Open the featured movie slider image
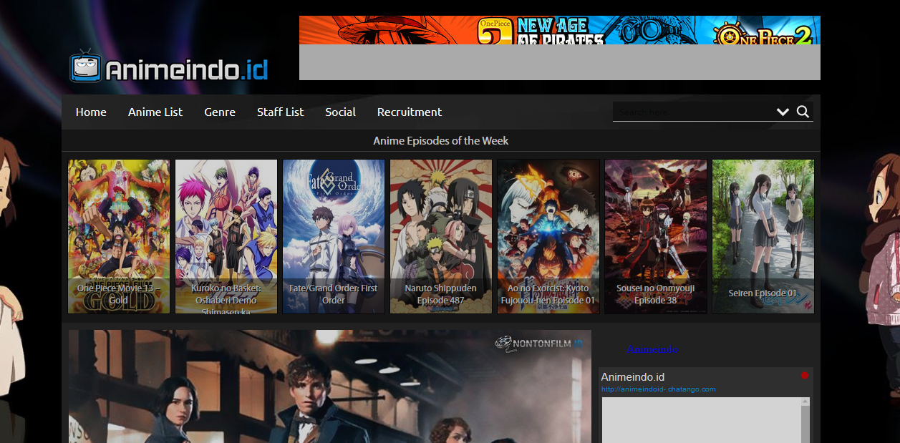Image resolution: width=900 pixels, height=443 pixels. click(x=330, y=386)
